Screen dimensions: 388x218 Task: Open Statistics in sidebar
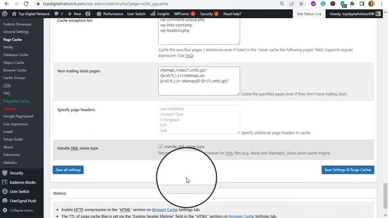(x=10, y=163)
